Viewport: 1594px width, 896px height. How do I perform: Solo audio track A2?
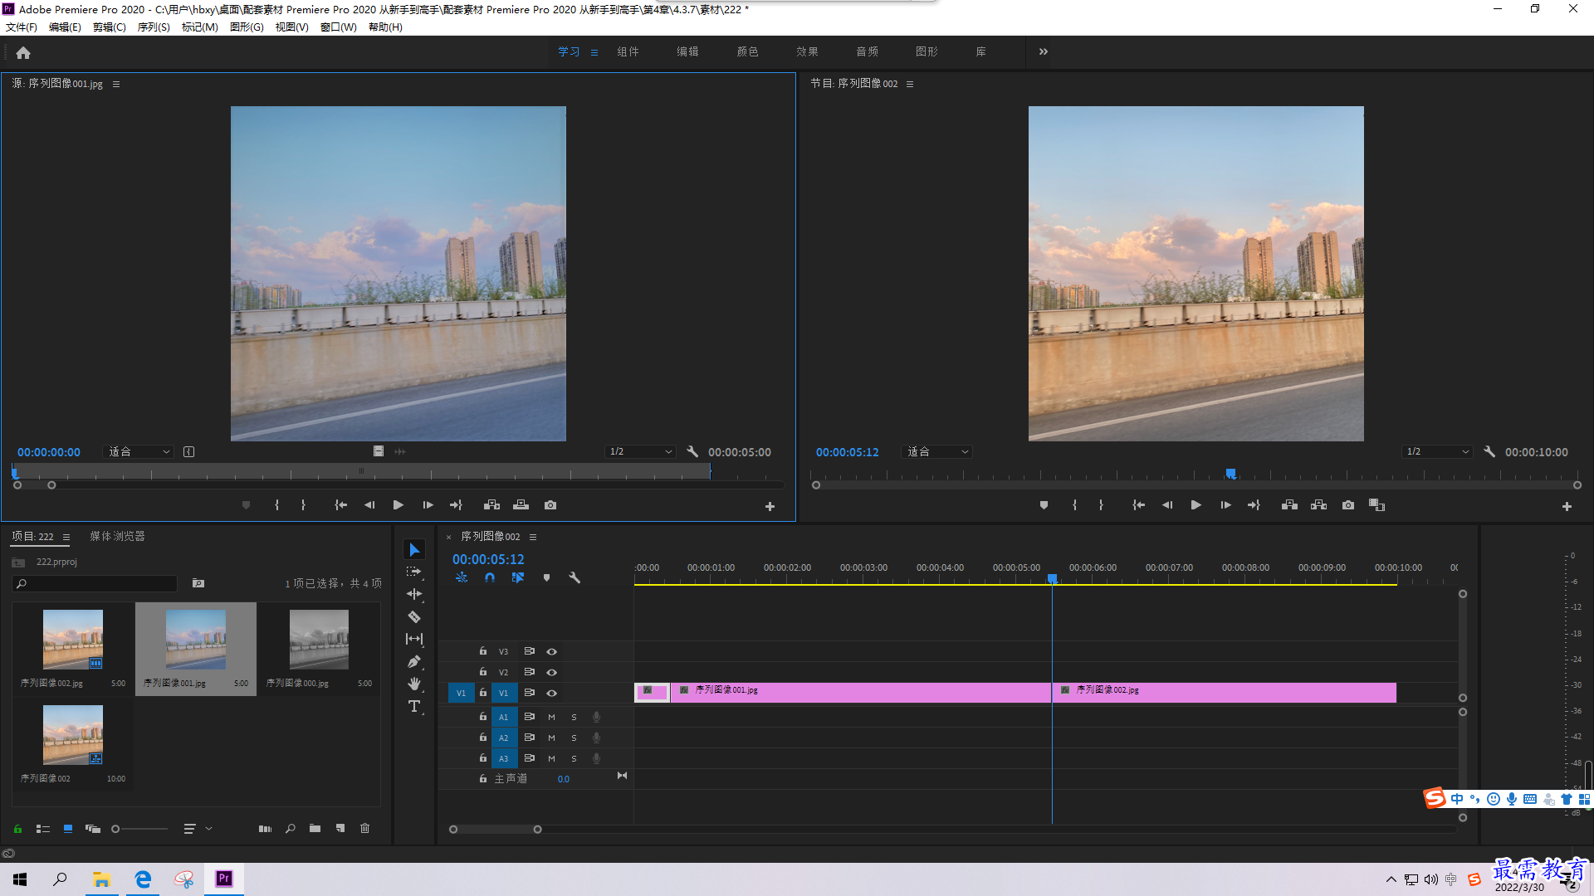point(574,738)
